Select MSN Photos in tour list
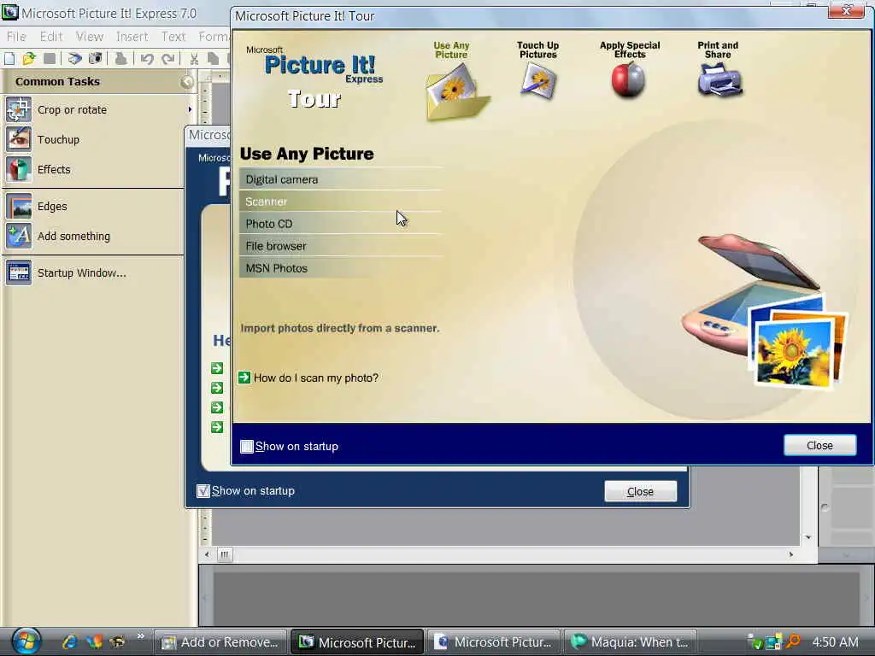The height and width of the screenshot is (656, 875). pos(342,268)
